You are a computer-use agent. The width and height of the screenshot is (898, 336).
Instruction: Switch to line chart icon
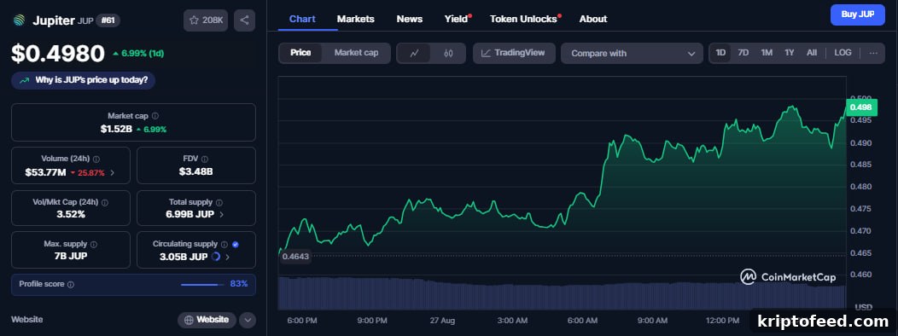(415, 53)
